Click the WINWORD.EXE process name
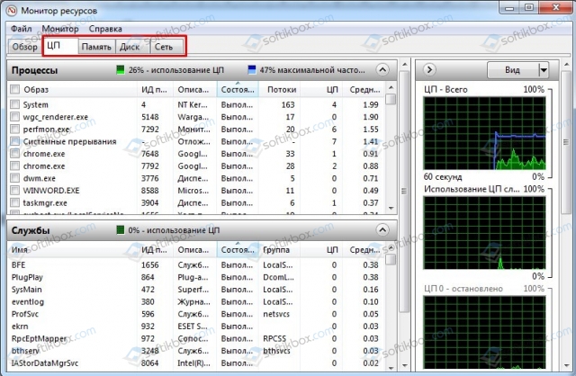The width and height of the screenshot is (576, 376). point(51,191)
